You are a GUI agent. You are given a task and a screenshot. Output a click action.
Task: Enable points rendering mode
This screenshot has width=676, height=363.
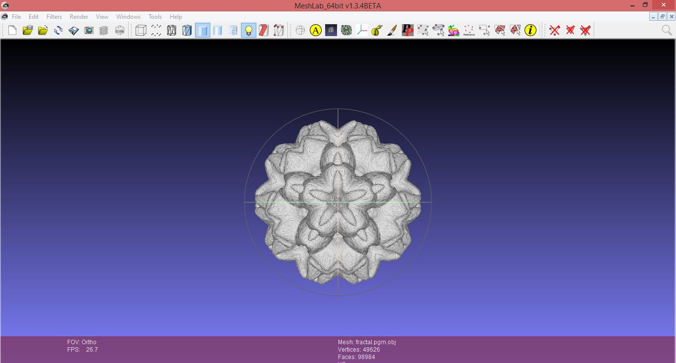(156, 30)
